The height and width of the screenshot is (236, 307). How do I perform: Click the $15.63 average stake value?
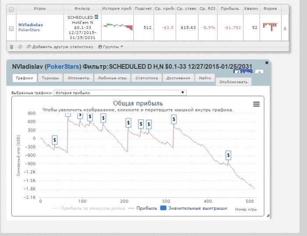(x=188, y=28)
